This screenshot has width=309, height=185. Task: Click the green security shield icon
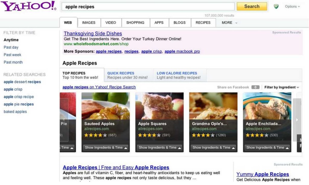[x=276, y=7]
